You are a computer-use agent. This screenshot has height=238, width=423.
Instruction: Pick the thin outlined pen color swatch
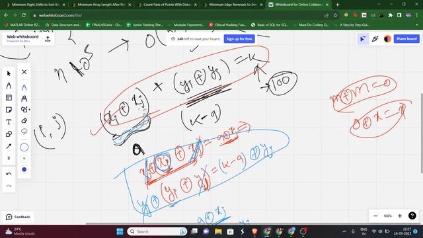pyautogui.click(x=24, y=147)
